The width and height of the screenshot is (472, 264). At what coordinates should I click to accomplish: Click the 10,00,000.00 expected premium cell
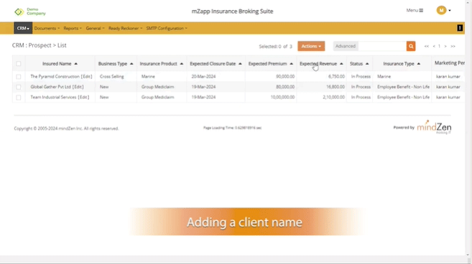pyautogui.click(x=282, y=97)
